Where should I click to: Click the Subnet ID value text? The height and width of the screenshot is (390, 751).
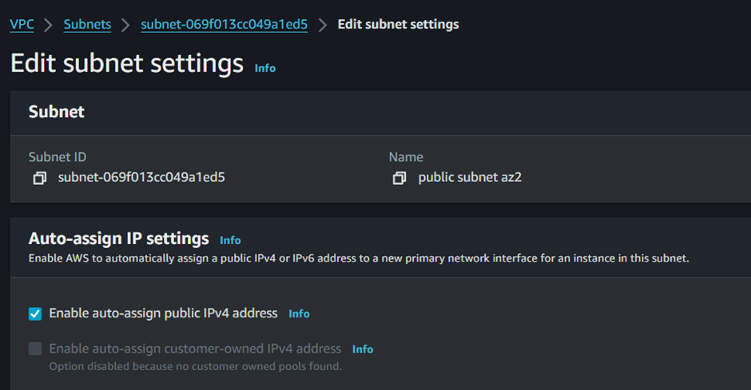click(141, 177)
